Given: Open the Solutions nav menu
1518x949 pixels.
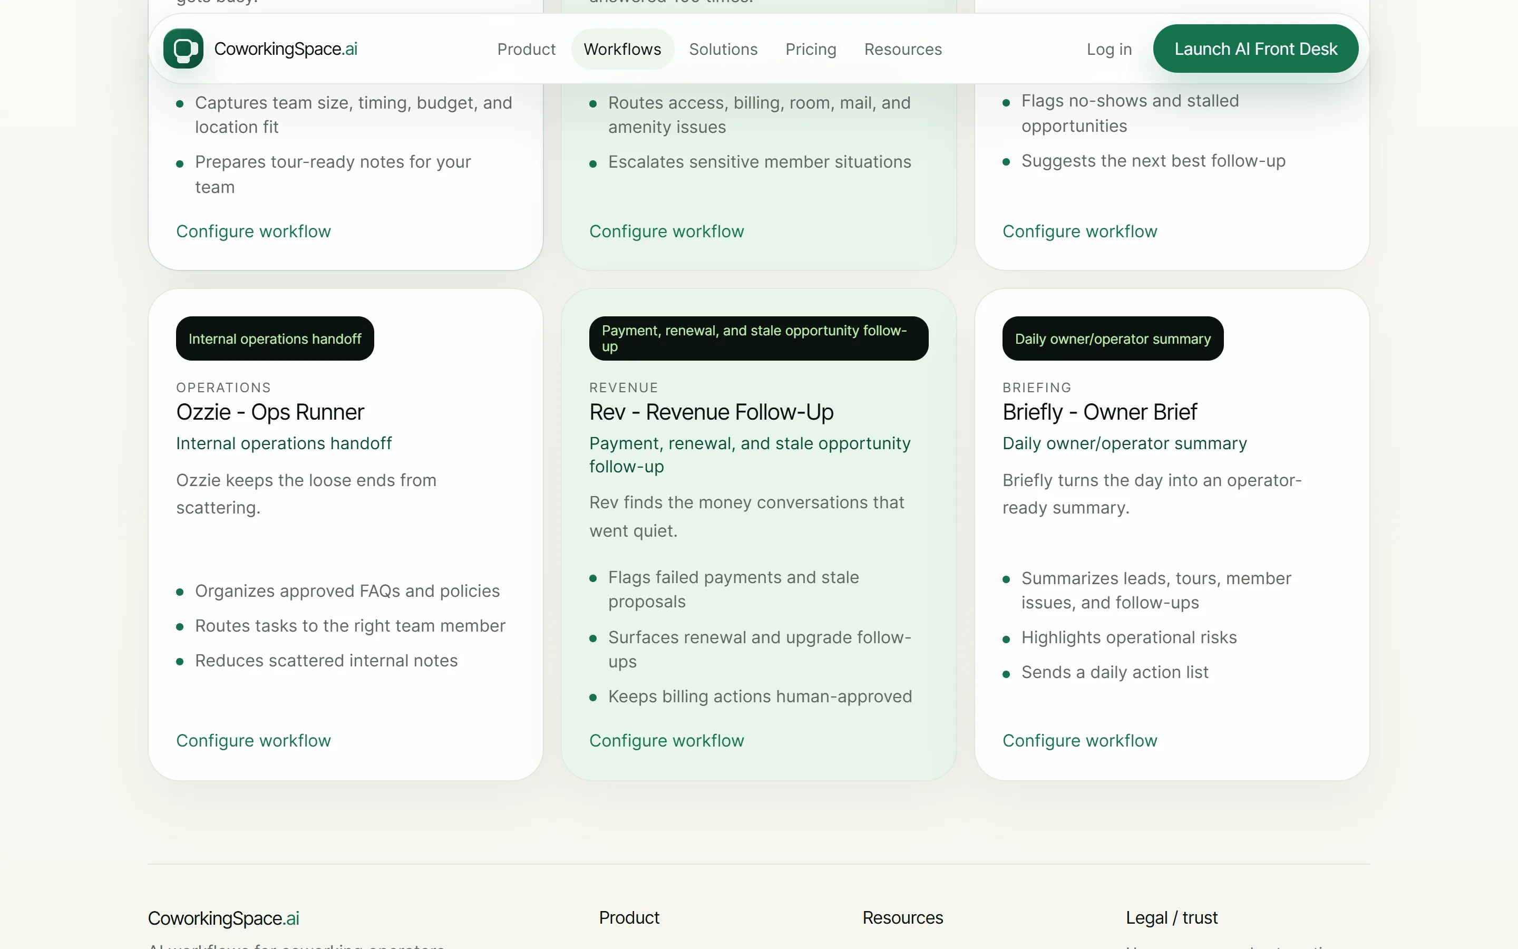Looking at the screenshot, I should [x=723, y=49].
